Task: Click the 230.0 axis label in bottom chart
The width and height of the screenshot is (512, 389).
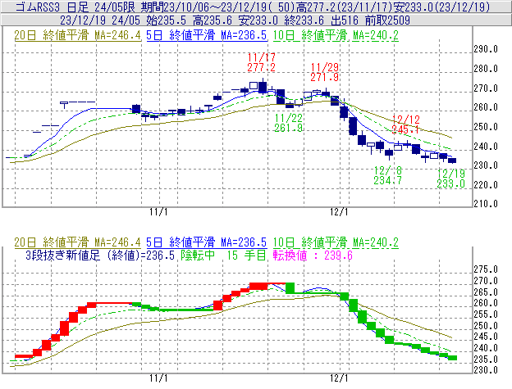Action: (x=486, y=370)
